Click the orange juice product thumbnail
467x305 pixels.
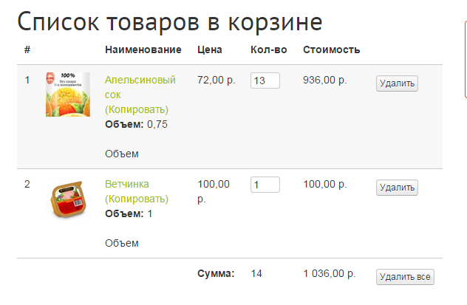click(x=67, y=95)
